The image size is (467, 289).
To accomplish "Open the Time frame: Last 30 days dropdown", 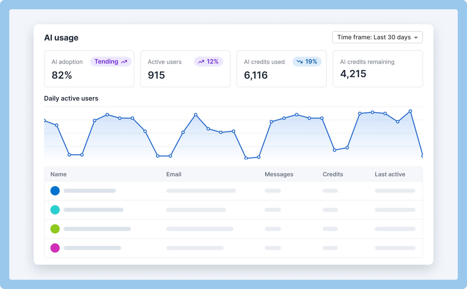I will (377, 37).
